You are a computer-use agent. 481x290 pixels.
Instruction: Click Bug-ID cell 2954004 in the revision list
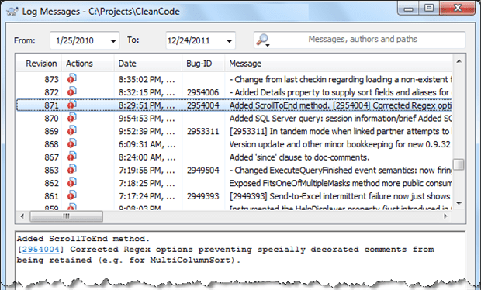pos(203,105)
